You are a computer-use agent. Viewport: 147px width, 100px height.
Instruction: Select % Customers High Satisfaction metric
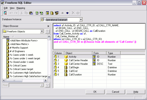(x=25, y=73)
